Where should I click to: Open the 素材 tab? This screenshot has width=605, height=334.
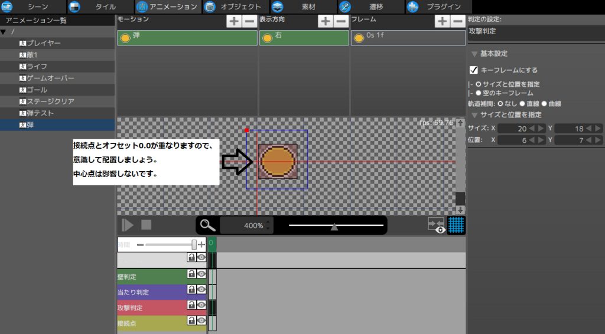303,6
